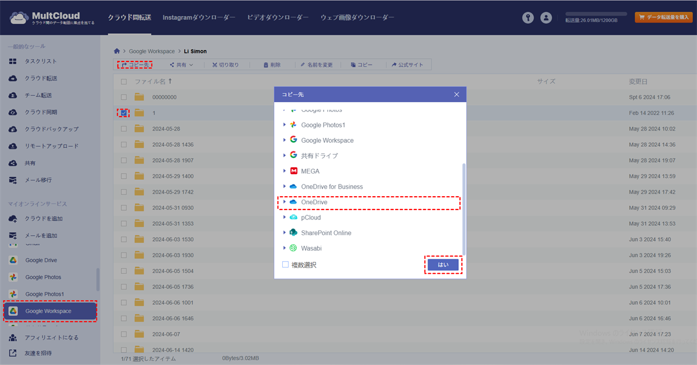
Task: Select folder 2024-05-31 0930 row
Action: tap(404, 208)
